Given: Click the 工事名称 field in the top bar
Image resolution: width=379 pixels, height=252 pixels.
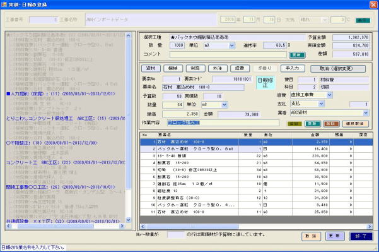Looking at the screenshot, I should point(151,20).
